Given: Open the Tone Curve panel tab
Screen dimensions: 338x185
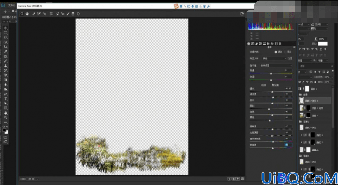Looking at the screenshot, I should [x=253, y=44].
